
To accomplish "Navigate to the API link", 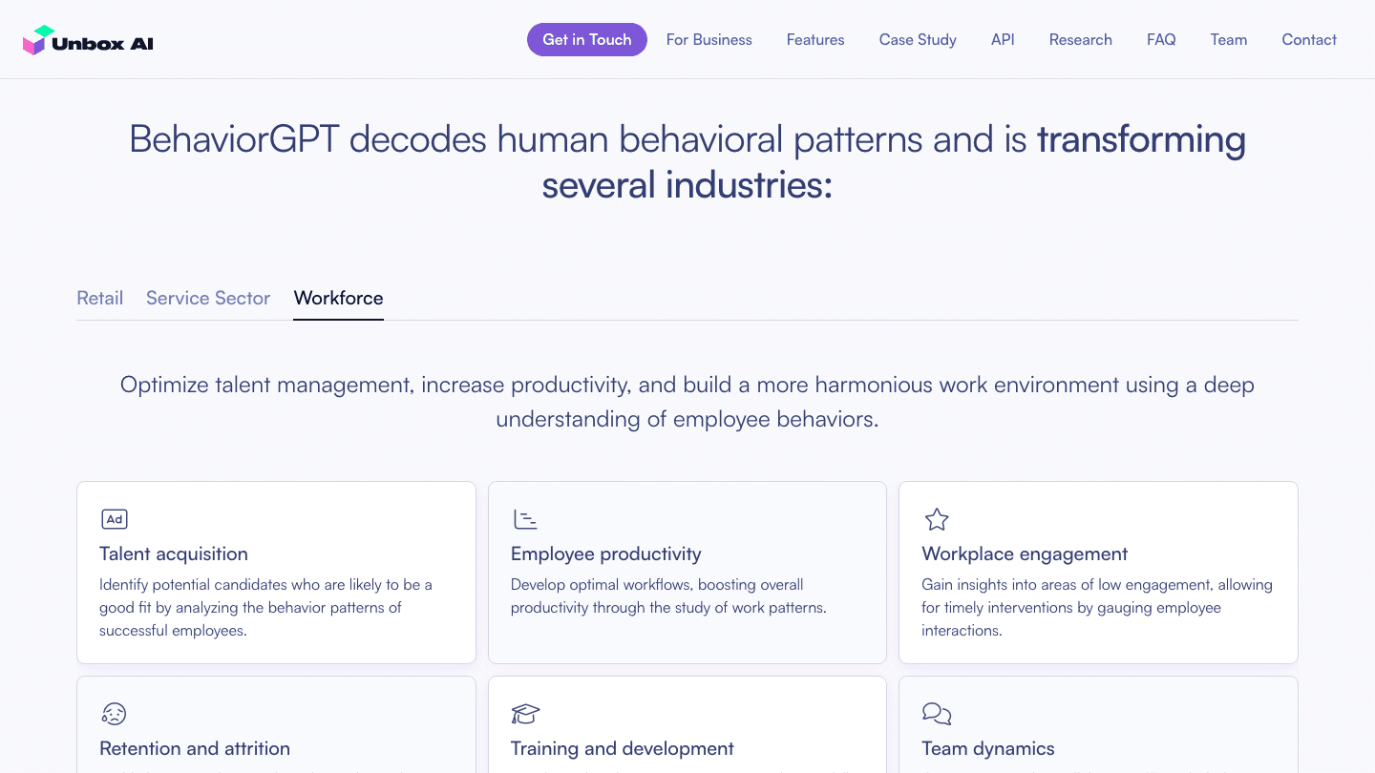I will tap(1003, 40).
